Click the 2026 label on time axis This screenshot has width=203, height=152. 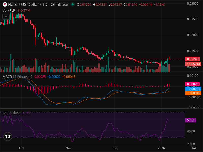pyautogui.click(x=161, y=148)
